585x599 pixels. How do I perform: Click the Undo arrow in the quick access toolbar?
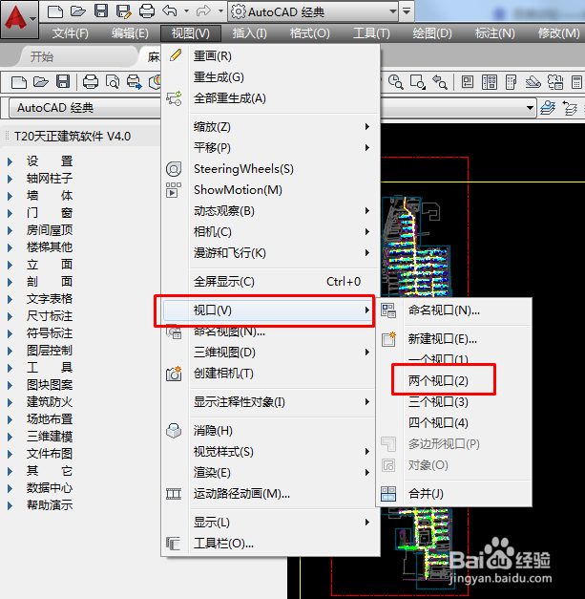click(x=170, y=11)
